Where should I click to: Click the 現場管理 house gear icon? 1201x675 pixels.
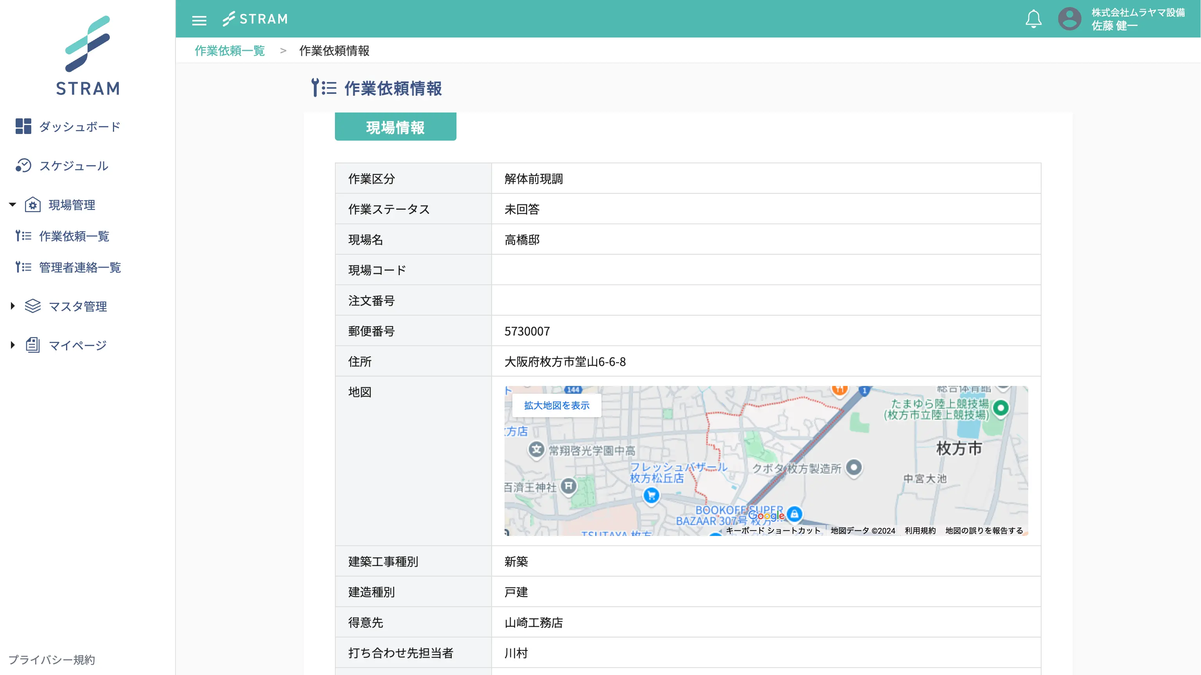pos(33,205)
